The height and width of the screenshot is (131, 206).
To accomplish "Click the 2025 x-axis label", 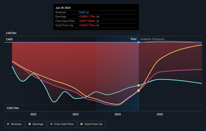I will [x=160, y=114].
